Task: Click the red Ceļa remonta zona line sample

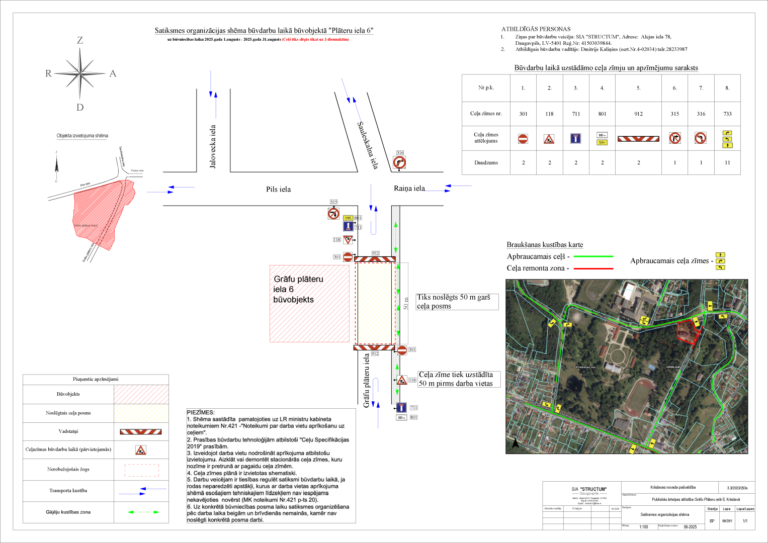Action: [593, 268]
